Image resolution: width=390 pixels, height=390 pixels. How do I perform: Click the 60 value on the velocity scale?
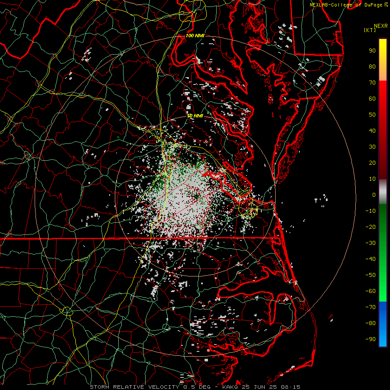pyautogui.click(x=372, y=98)
